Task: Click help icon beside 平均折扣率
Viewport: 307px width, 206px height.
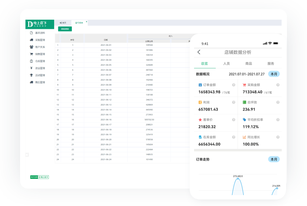Action: (278, 120)
